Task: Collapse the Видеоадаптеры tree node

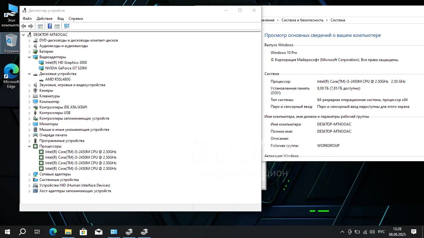Action: click(29, 57)
